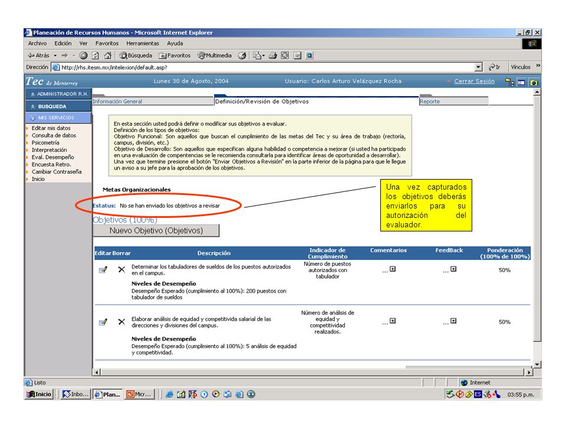Open the Atrás back history dropdown
This screenshot has height=424, width=566.
[x=55, y=55]
